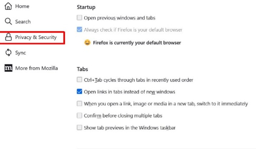The image size is (256, 149).
Task: Open the Home settings category label
Action: (x=22, y=6)
